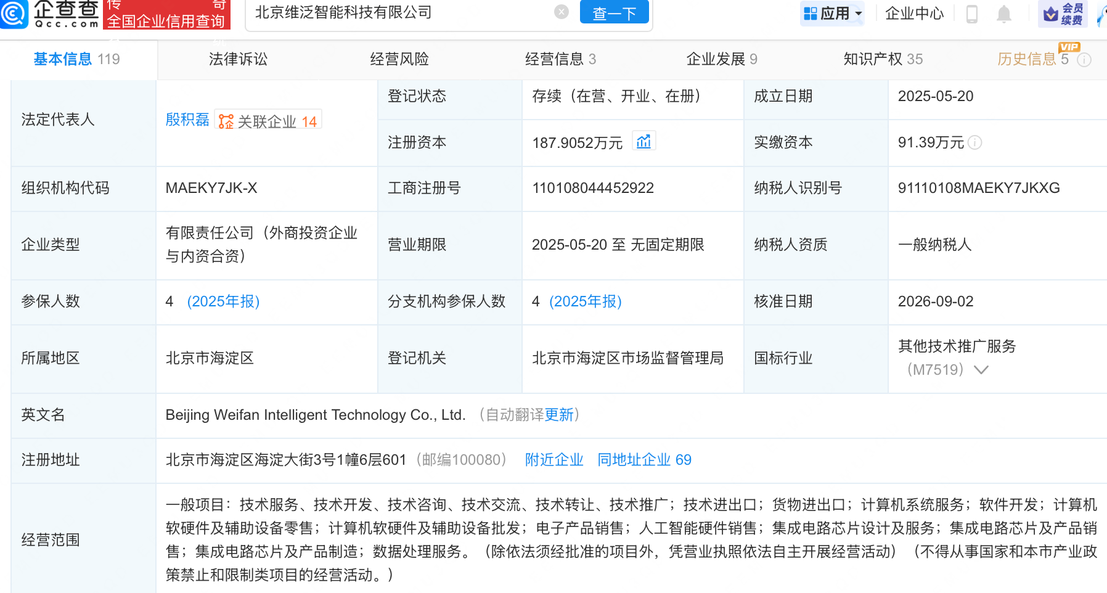This screenshot has height=593, width=1107.
Task: Click the Qcc.com logo icon
Action: pyautogui.click(x=14, y=13)
